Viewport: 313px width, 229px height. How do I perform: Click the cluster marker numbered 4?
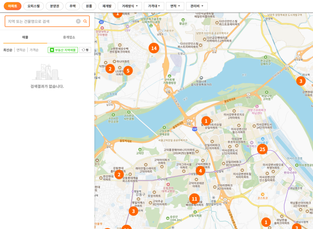[x=200, y=171]
